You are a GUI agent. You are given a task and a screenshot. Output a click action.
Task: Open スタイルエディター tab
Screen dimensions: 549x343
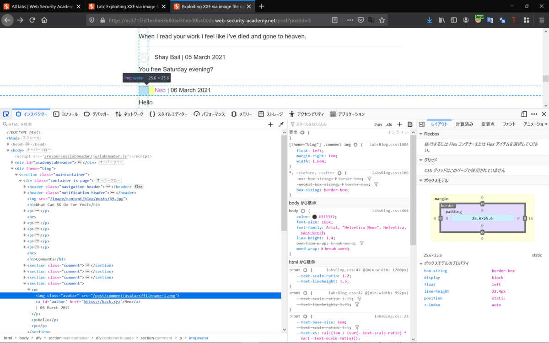(169, 114)
